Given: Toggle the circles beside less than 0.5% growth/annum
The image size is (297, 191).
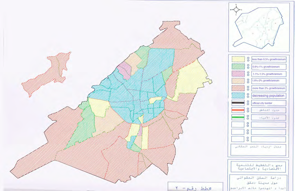Looking at the screenshot, I should coord(248,59).
